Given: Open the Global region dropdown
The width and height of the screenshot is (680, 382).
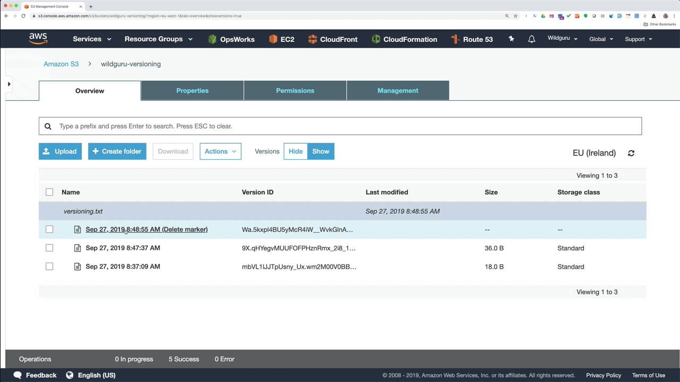Looking at the screenshot, I should pos(601,39).
